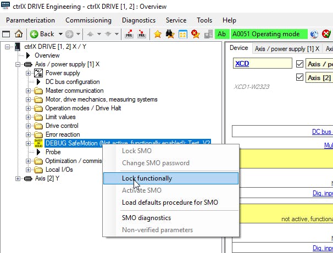This screenshot has width=333, height=253.
Task: Go to the Home overview icon
Action: coord(19,34)
